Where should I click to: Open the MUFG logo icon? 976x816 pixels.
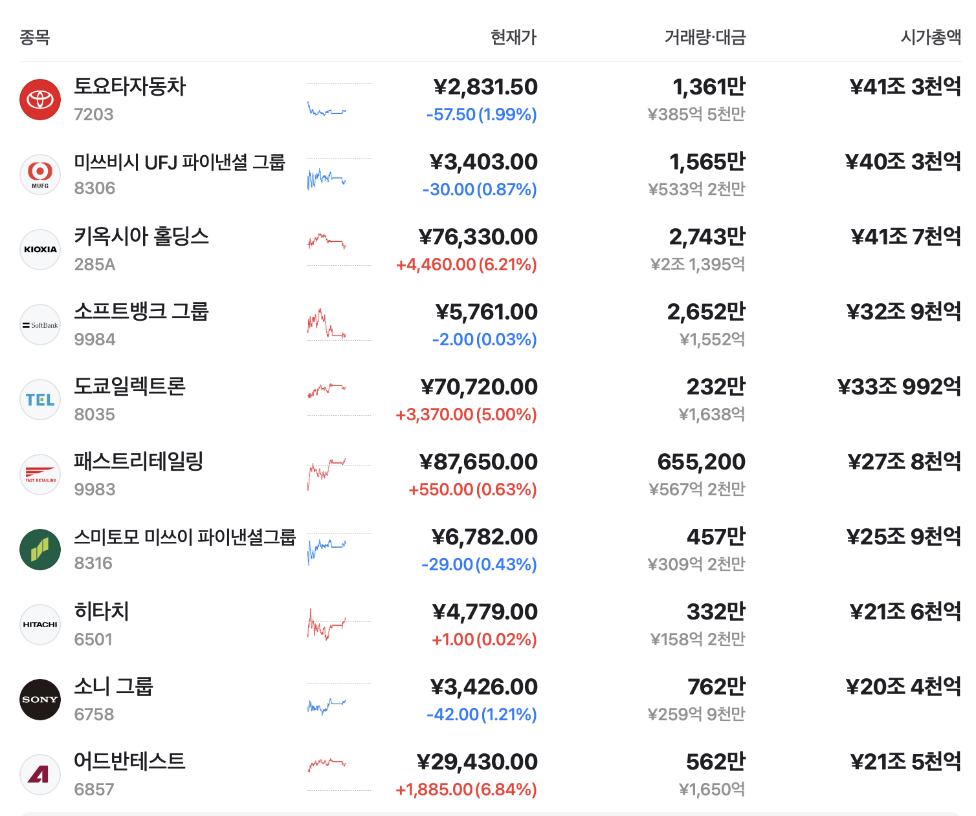[x=40, y=175]
